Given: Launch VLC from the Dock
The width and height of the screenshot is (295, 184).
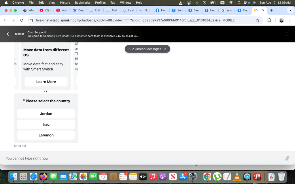Looking at the screenshot, I should tap(237, 176).
